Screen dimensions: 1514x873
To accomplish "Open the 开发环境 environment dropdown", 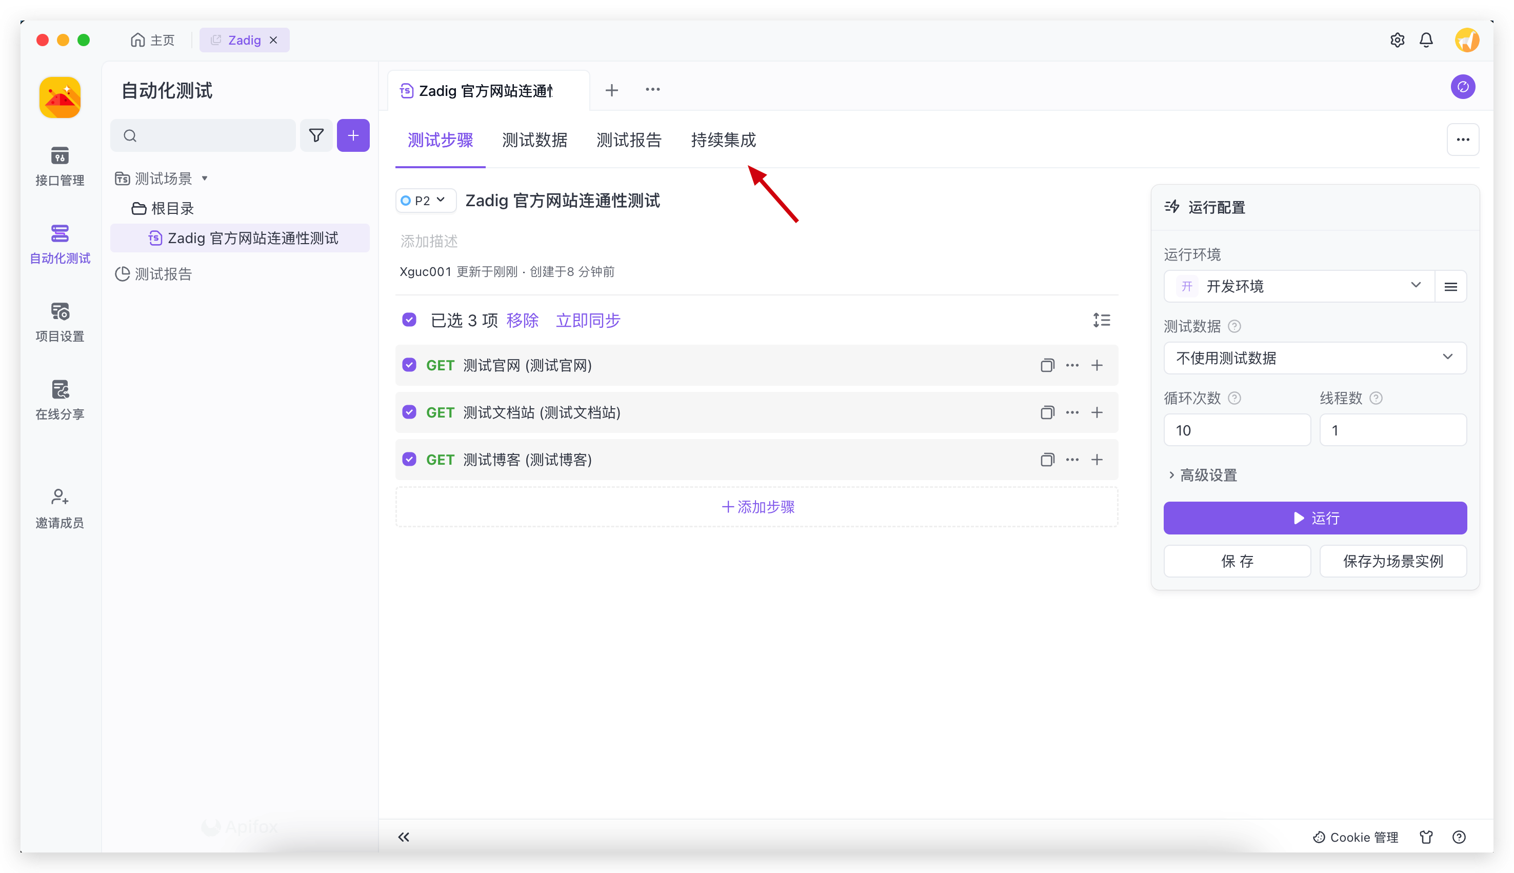I will point(1298,286).
